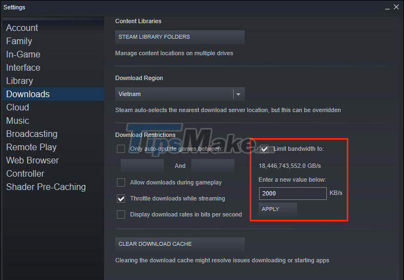Minimize the Settings window
This screenshot has height=280, width=404.
coord(387,8)
